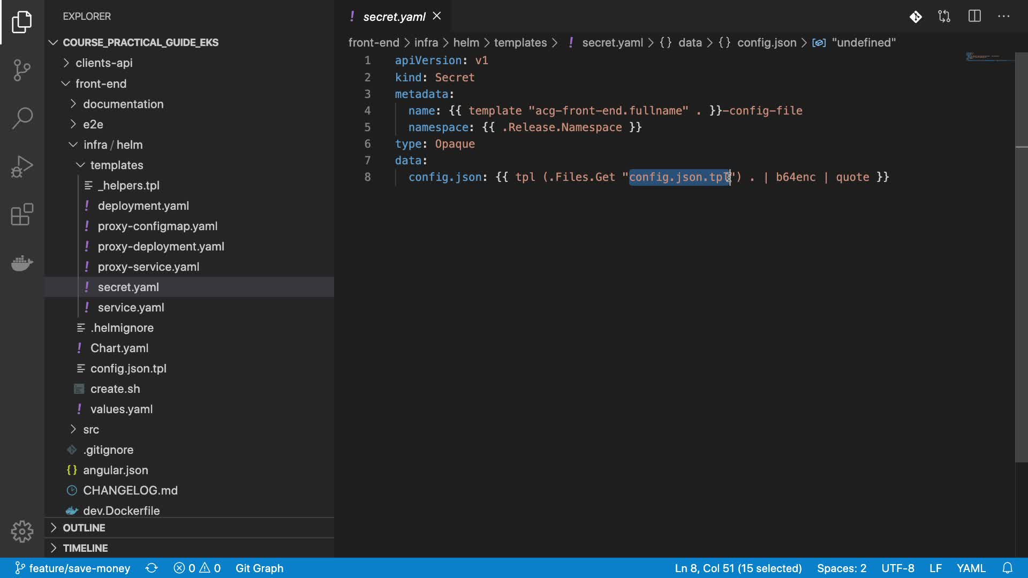Open the Extensions view

click(x=22, y=215)
